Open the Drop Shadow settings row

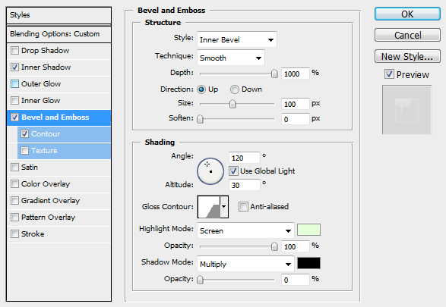click(x=59, y=51)
